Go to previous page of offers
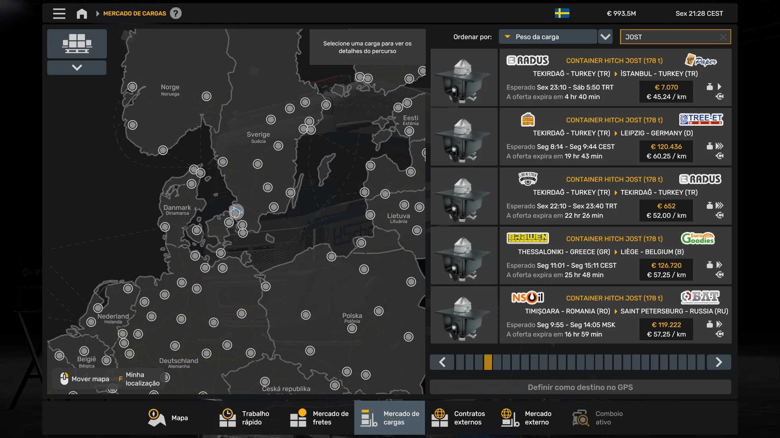 pyautogui.click(x=442, y=362)
